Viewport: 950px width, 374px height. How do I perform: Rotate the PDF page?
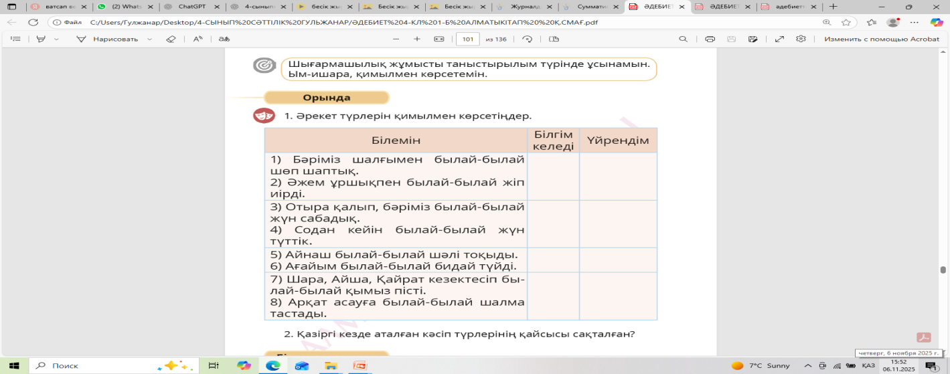(527, 39)
